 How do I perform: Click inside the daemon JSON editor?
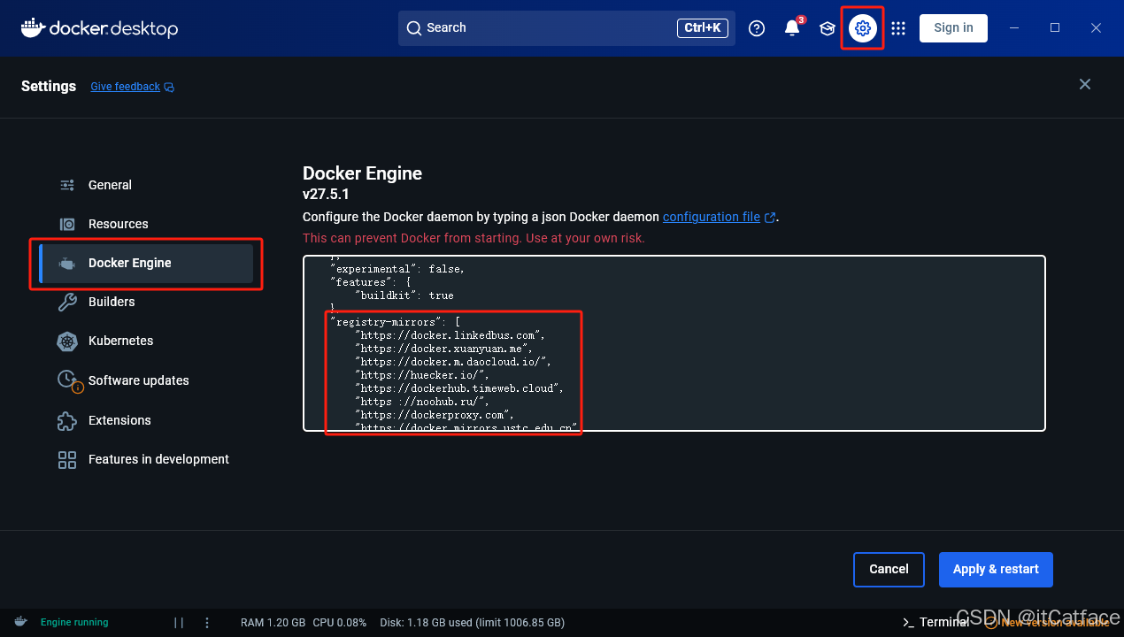pos(674,343)
